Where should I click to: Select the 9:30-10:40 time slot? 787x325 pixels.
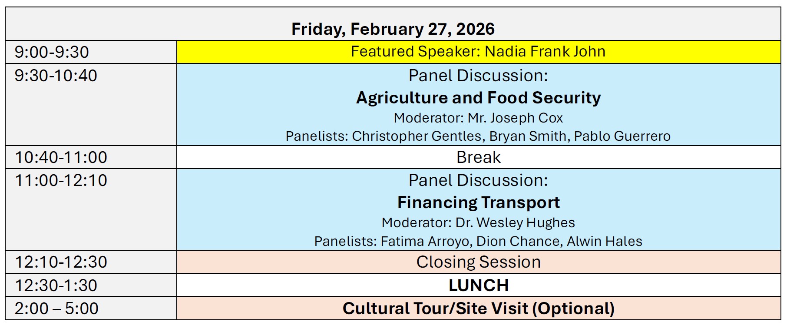pyautogui.click(x=56, y=76)
